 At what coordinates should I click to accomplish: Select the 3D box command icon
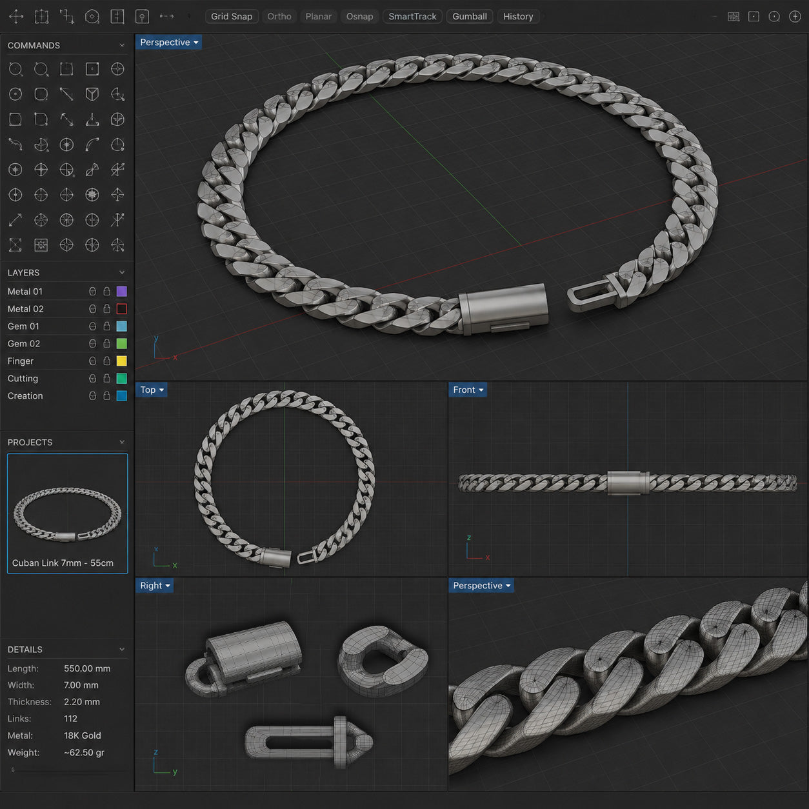click(x=92, y=94)
